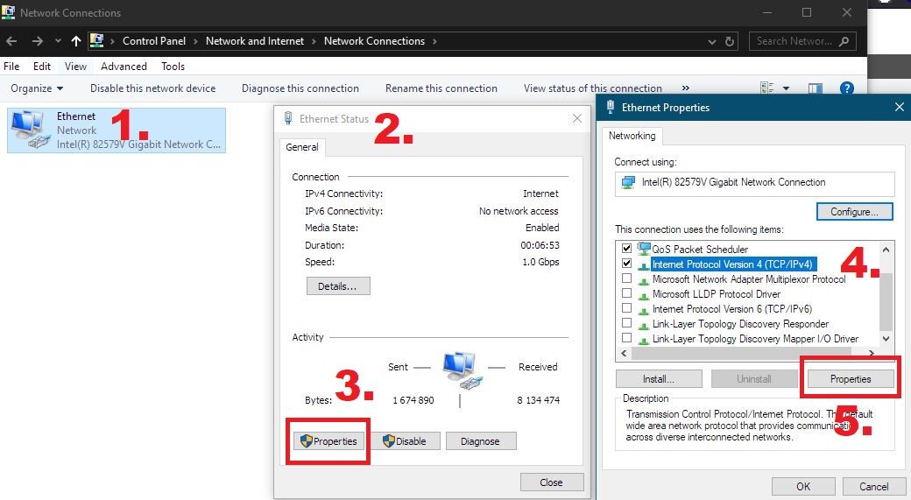
Task: Click shielded Properties button in Ethernet Status
Action: 328,441
